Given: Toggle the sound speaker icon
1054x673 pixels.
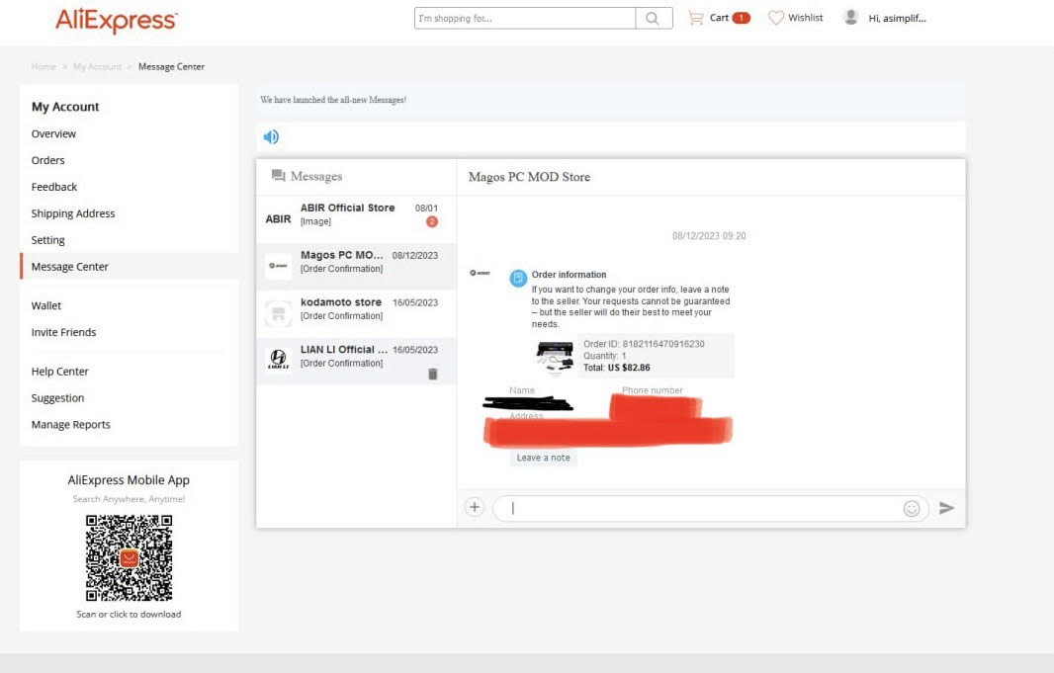Looking at the screenshot, I should (x=271, y=137).
